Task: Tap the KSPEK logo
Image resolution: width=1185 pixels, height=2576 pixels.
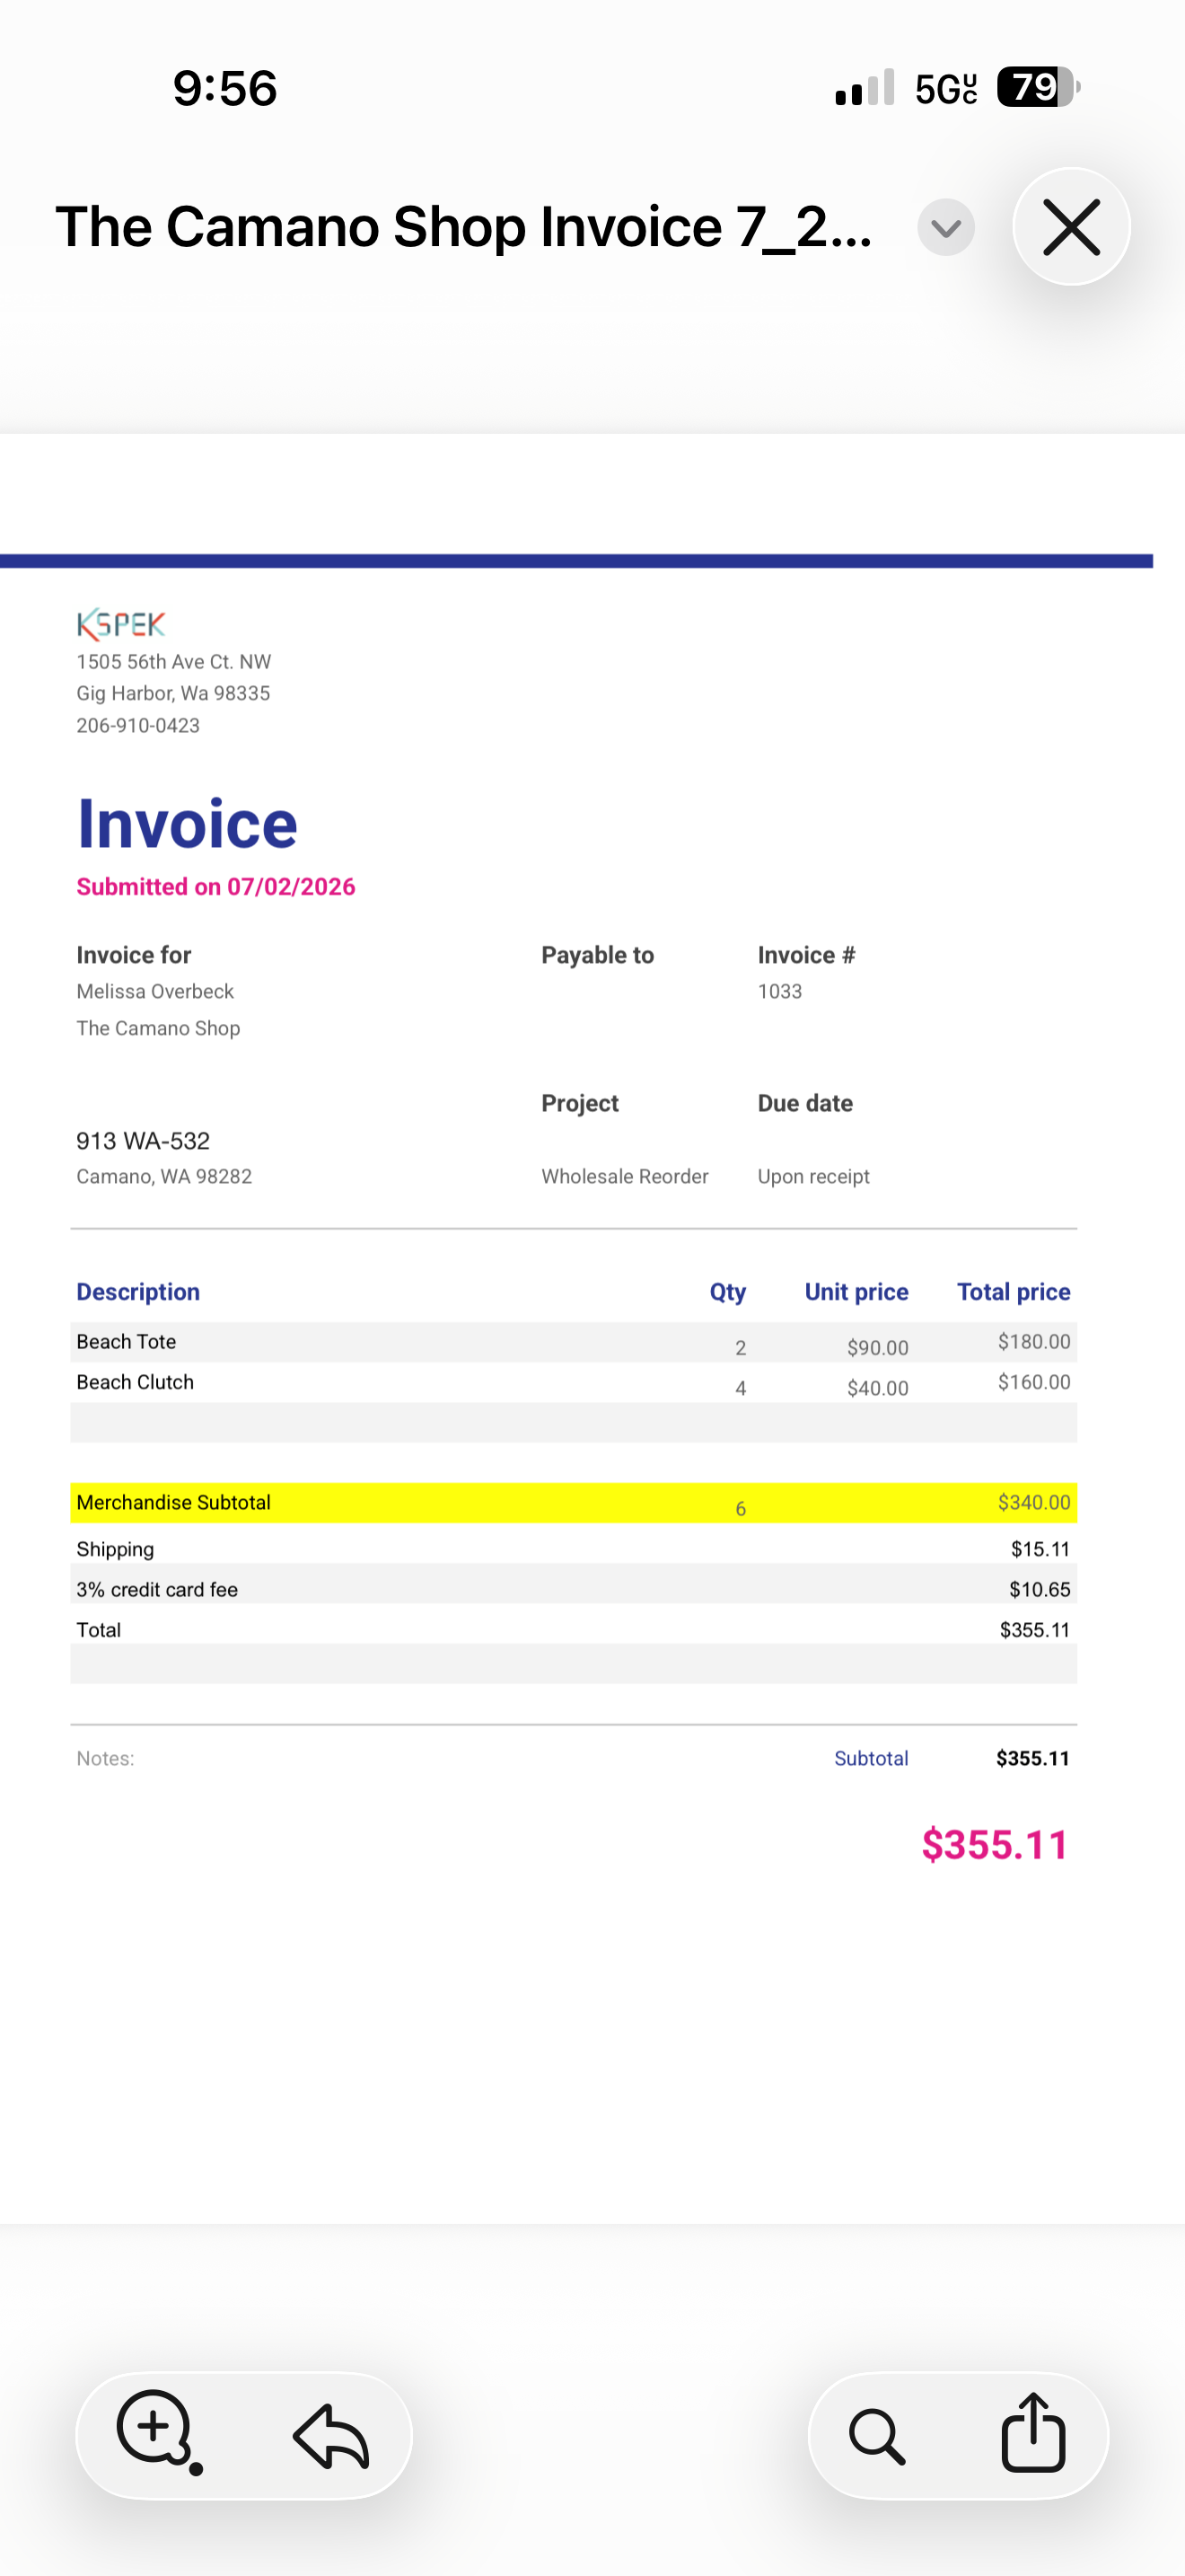Action: pos(121,625)
